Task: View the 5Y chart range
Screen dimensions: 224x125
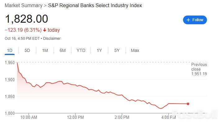Action: tap(117, 50)
